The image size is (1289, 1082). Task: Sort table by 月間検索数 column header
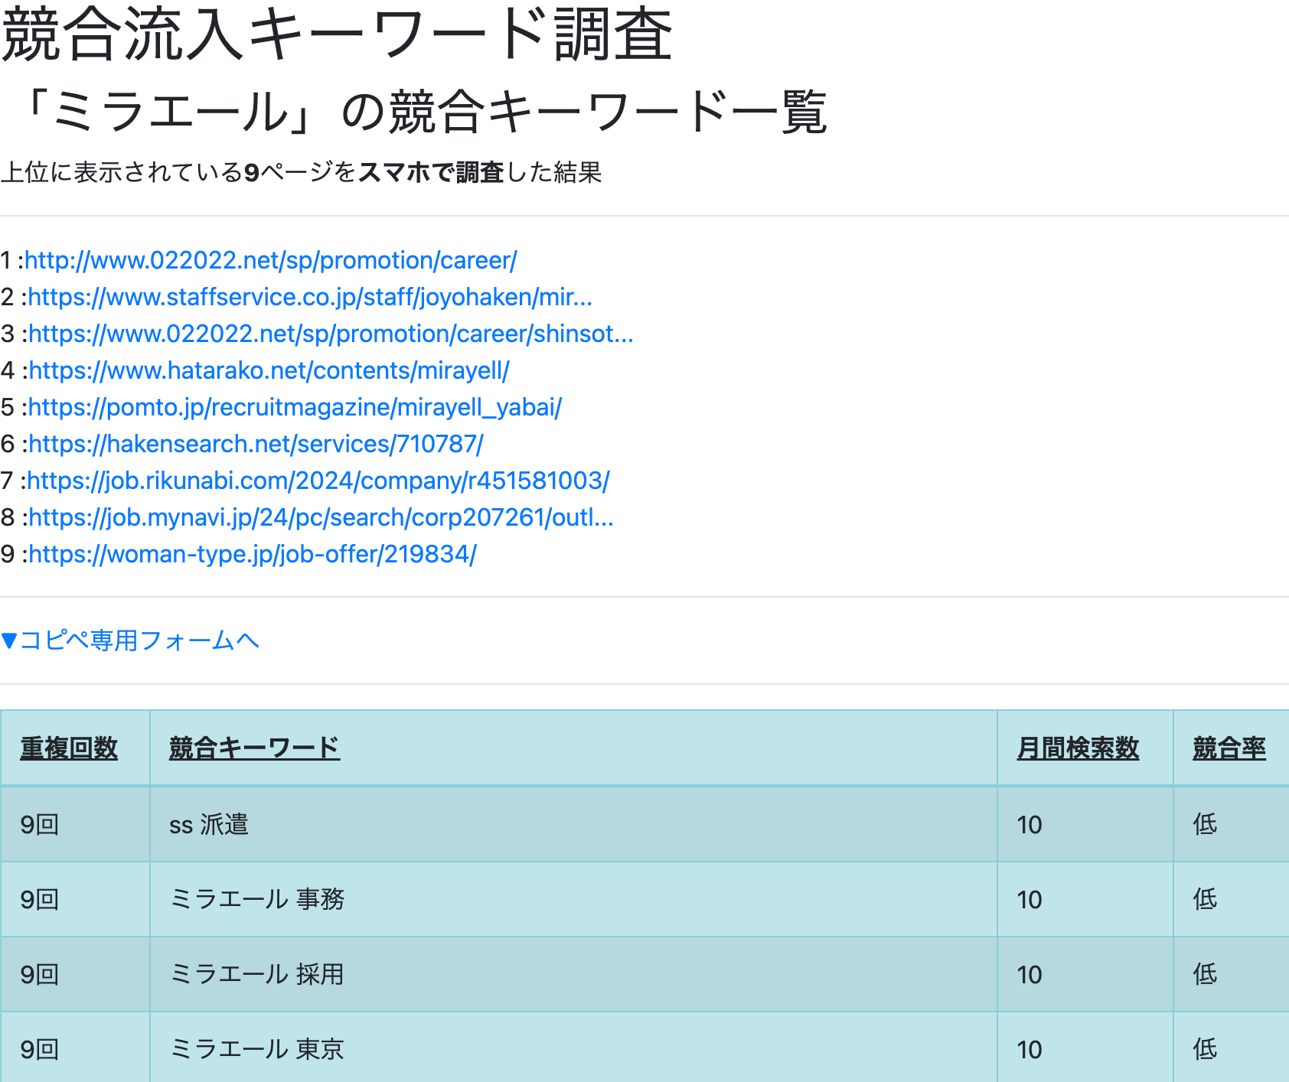1078,748
